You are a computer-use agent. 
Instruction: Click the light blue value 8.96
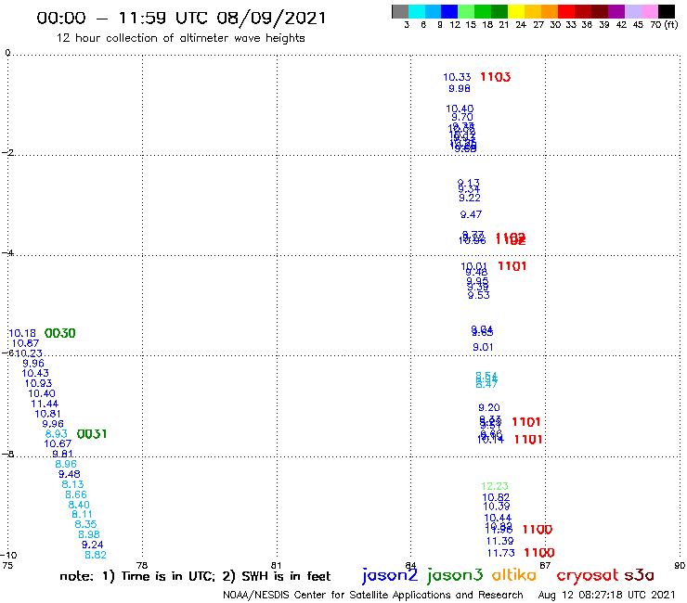[66, 464]
